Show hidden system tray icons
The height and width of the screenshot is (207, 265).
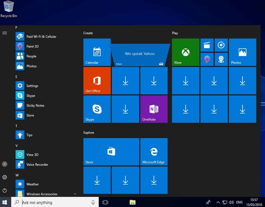coord(218,202)
